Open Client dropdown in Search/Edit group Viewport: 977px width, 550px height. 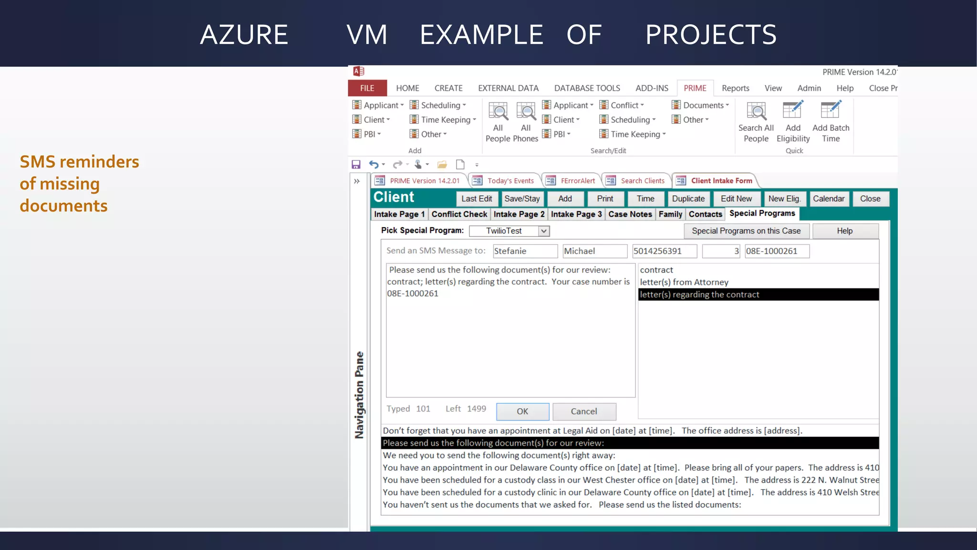(561, 119)
